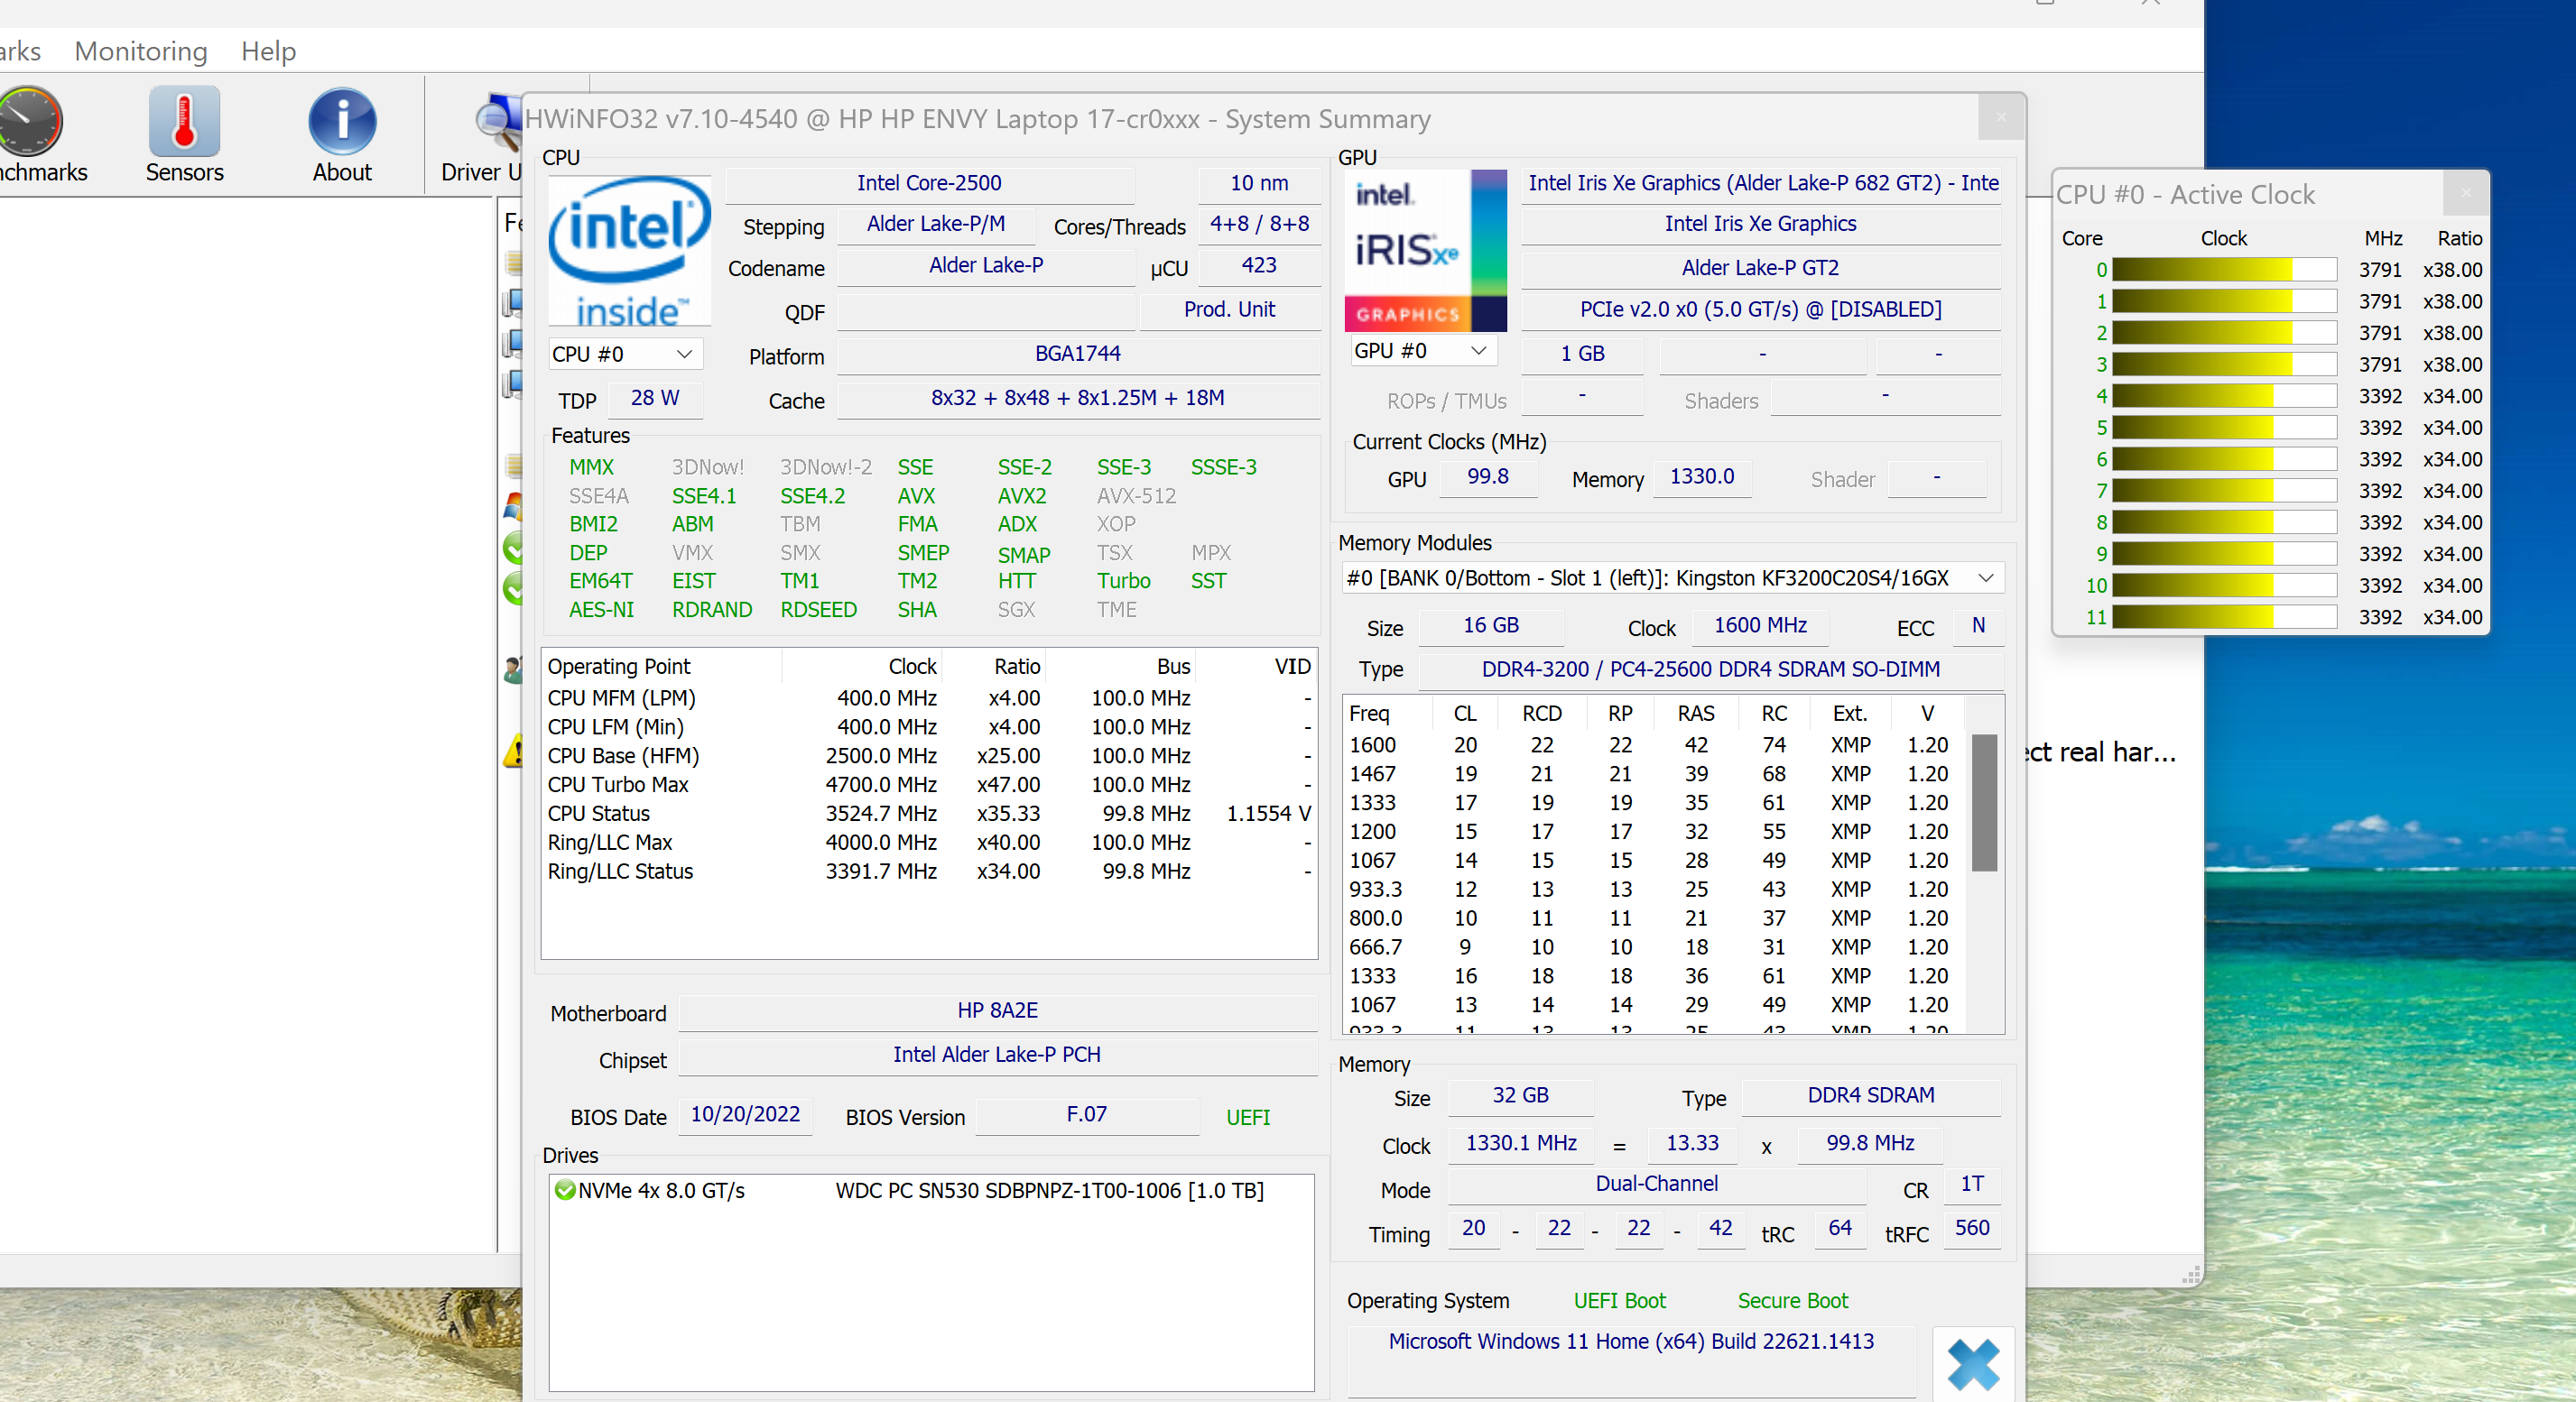The image size is (2576, 1402).
Task: Click the Intel inside CPU logo
Action: [x=629, y=250]
